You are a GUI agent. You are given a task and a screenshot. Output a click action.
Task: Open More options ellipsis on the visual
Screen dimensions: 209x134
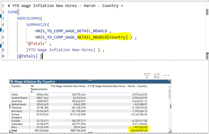pyautogui.click(x=167, y=75)
